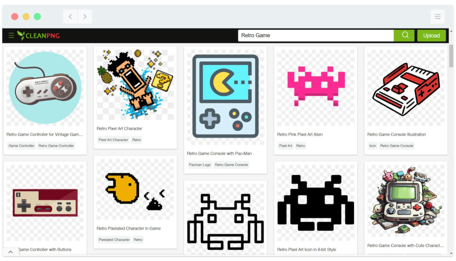Click the Retro Game Console Illustration title
The width and height of the screenshot is (456, 261).
tap(396, 134)
